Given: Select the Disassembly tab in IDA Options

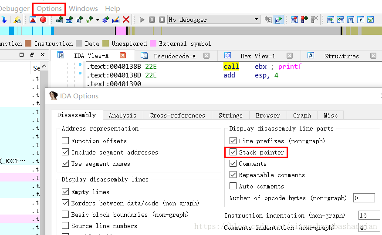Looking at the screenshot, I should click(77, 115).
